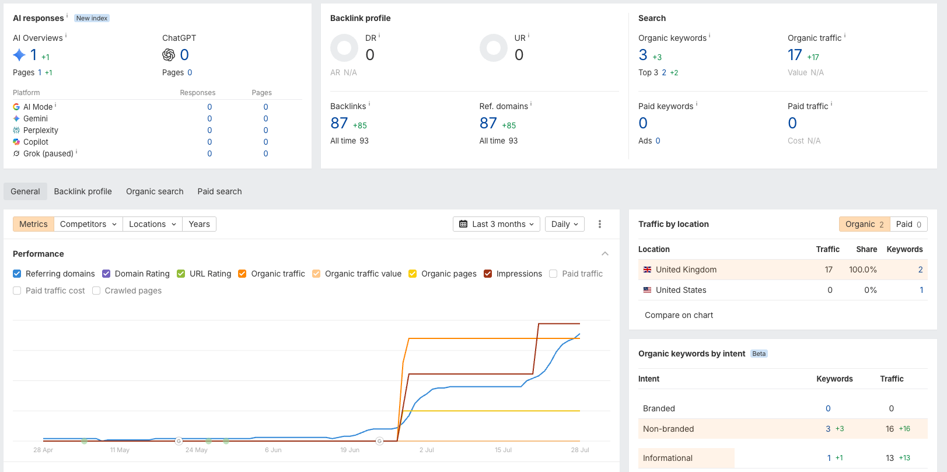947x472 pixels.
Task: Enable the Paid traffic checkbox
Action: click(553, 274)
